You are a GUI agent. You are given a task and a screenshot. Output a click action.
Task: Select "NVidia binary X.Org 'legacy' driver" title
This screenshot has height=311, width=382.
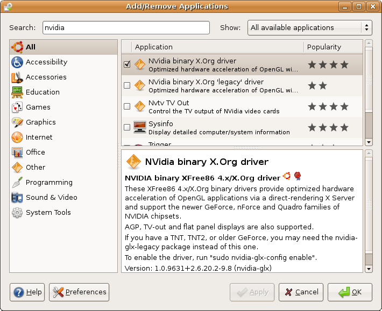pyautogui.click(x=206, y=82)
